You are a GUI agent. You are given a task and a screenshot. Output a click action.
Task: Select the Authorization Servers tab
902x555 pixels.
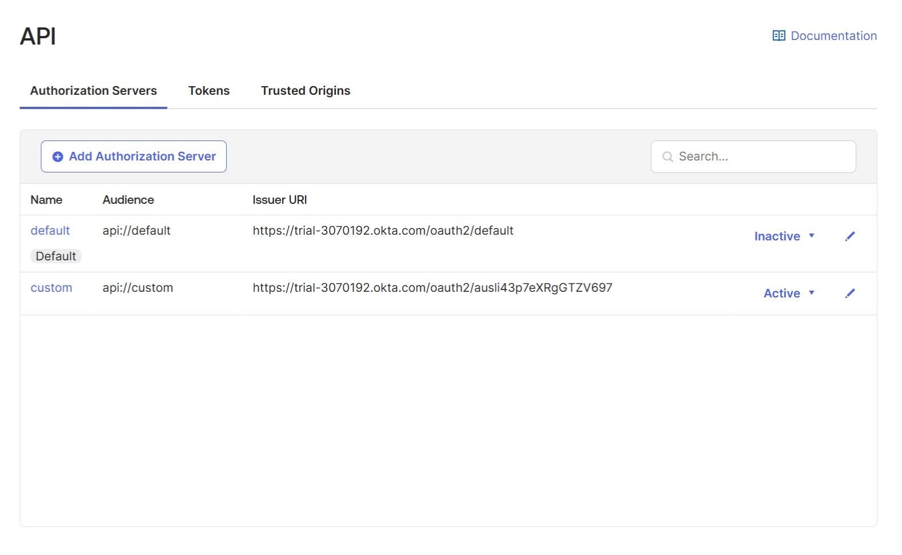coord(94,91)
